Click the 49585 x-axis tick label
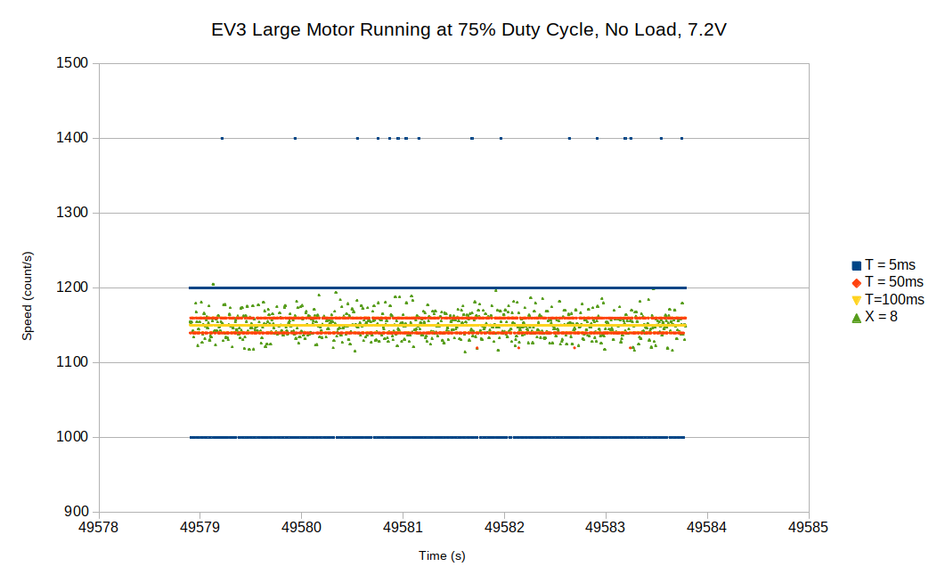This screenshot has height=583, width=937. point(806,527)
